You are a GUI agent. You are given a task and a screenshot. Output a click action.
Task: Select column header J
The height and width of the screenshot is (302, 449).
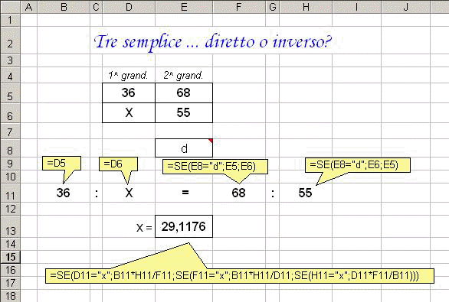(405, 7)
